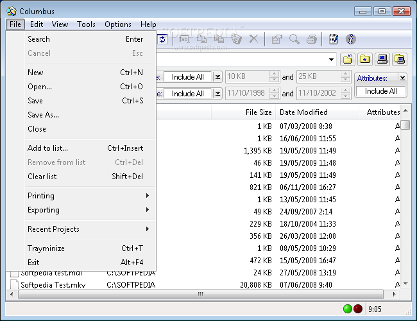
Task: Increase the 11/10/1998 date value
Action: coord(274,91)
